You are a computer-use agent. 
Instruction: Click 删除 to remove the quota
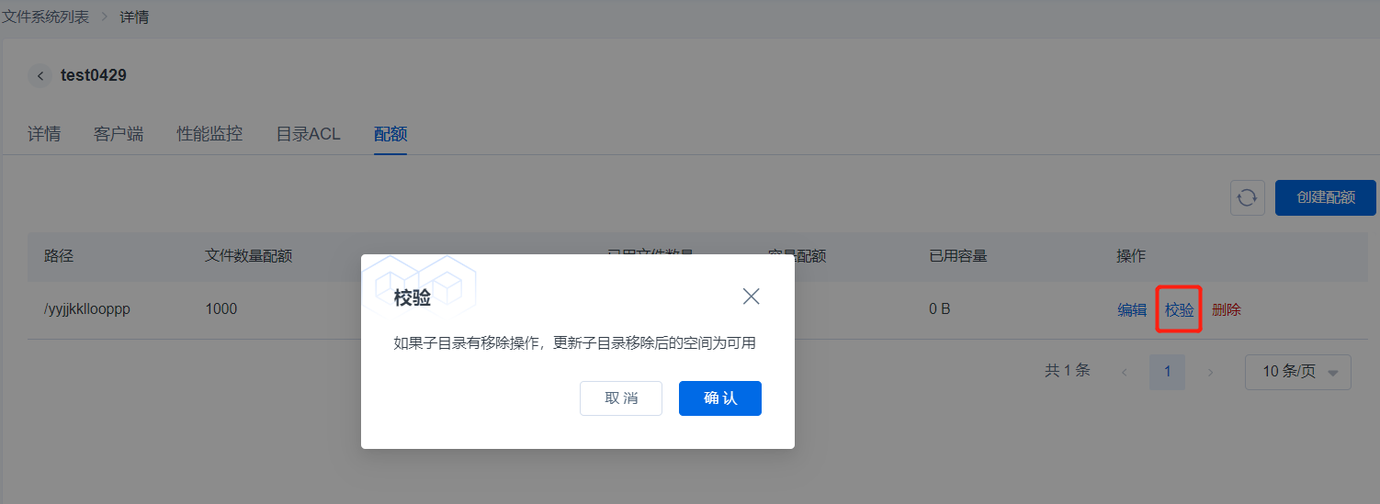click(x=1226, y=310)
